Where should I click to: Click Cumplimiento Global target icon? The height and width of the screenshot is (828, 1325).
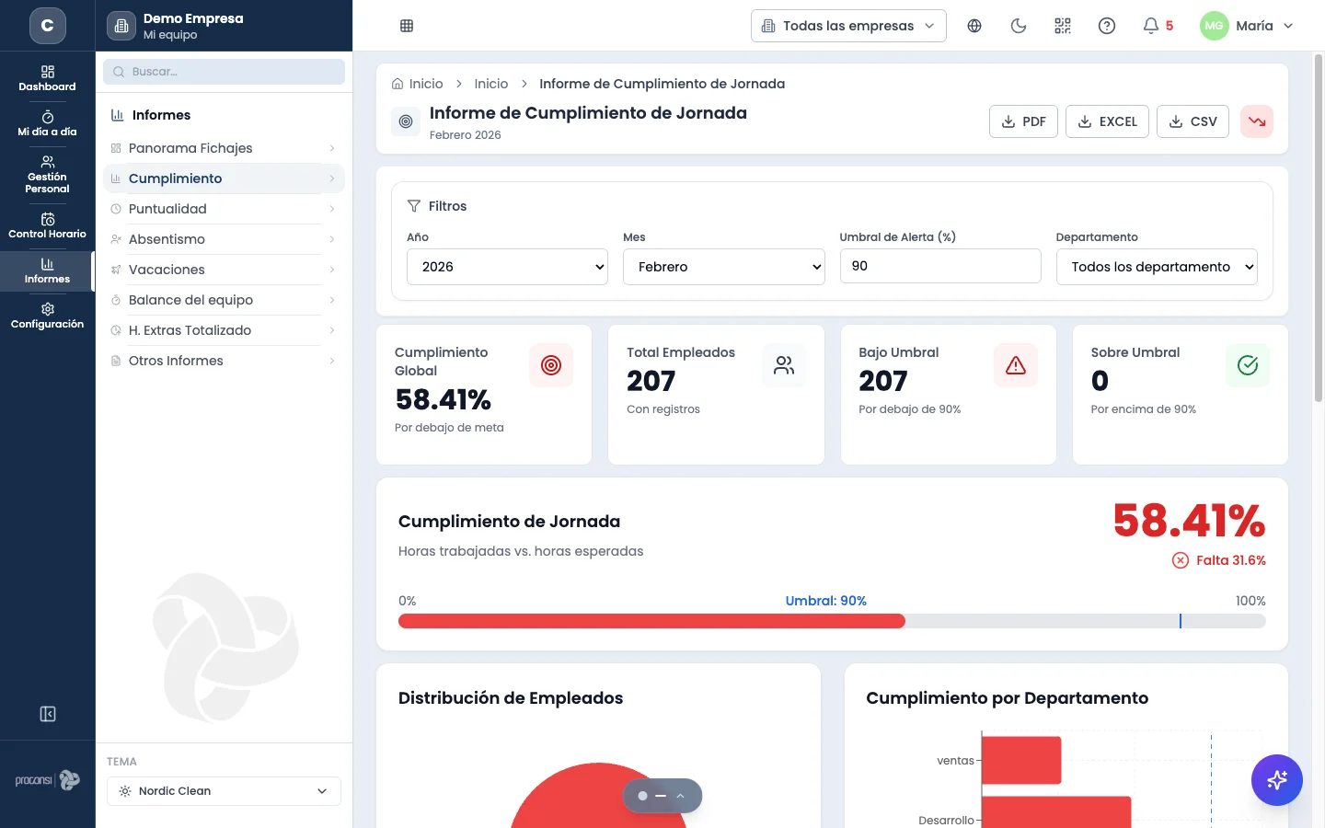551,365
